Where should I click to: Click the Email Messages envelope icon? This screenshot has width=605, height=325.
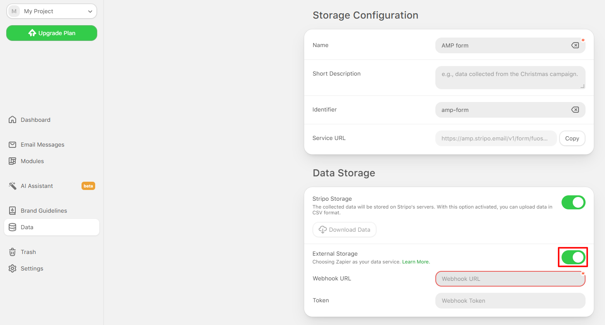[x=12, y=145]
